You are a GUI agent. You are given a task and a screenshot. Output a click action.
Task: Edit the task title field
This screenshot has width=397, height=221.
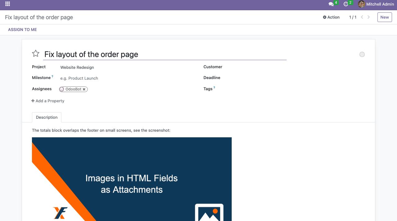point(165,54)
